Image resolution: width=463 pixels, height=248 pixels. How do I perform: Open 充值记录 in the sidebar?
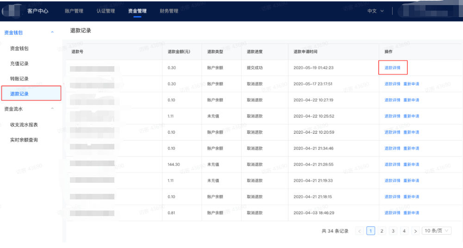(x=19, y=63)
